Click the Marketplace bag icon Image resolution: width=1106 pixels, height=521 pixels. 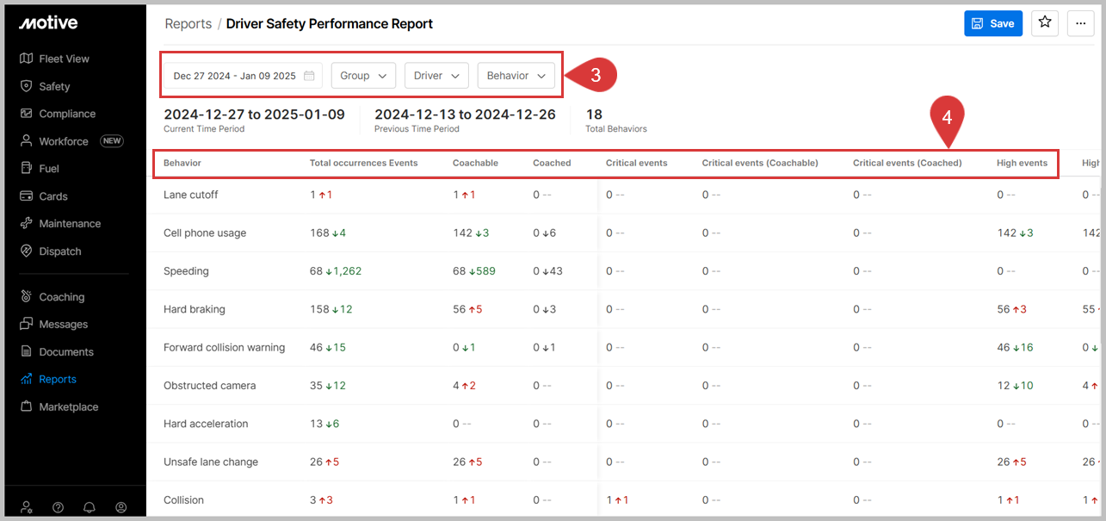click(26, 406)
